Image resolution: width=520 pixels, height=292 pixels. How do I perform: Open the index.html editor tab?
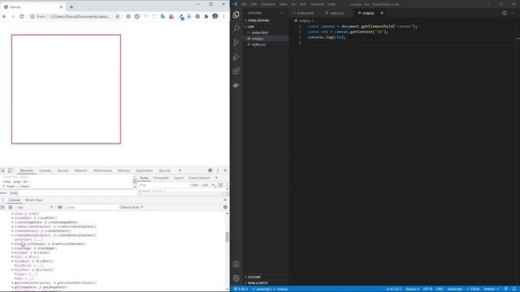pyautogui.click(x=303, y=13)
